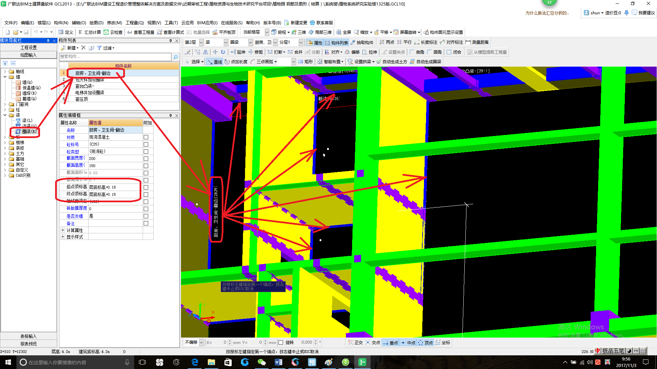Viewport: 657px width, 369px height.
Task: Click the 汇总计算 sigma tool
Action: pos(89,32)
